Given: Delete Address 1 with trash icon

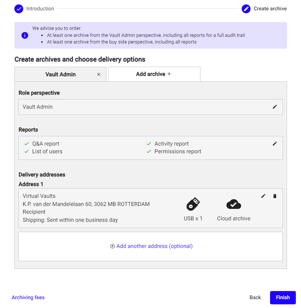Looking at the screenshot, I should coord(274,196).
